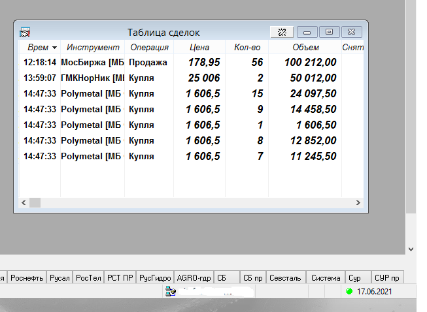Click the Операция column header
Screen dimensions: 427x312
(x=149, y=47)
